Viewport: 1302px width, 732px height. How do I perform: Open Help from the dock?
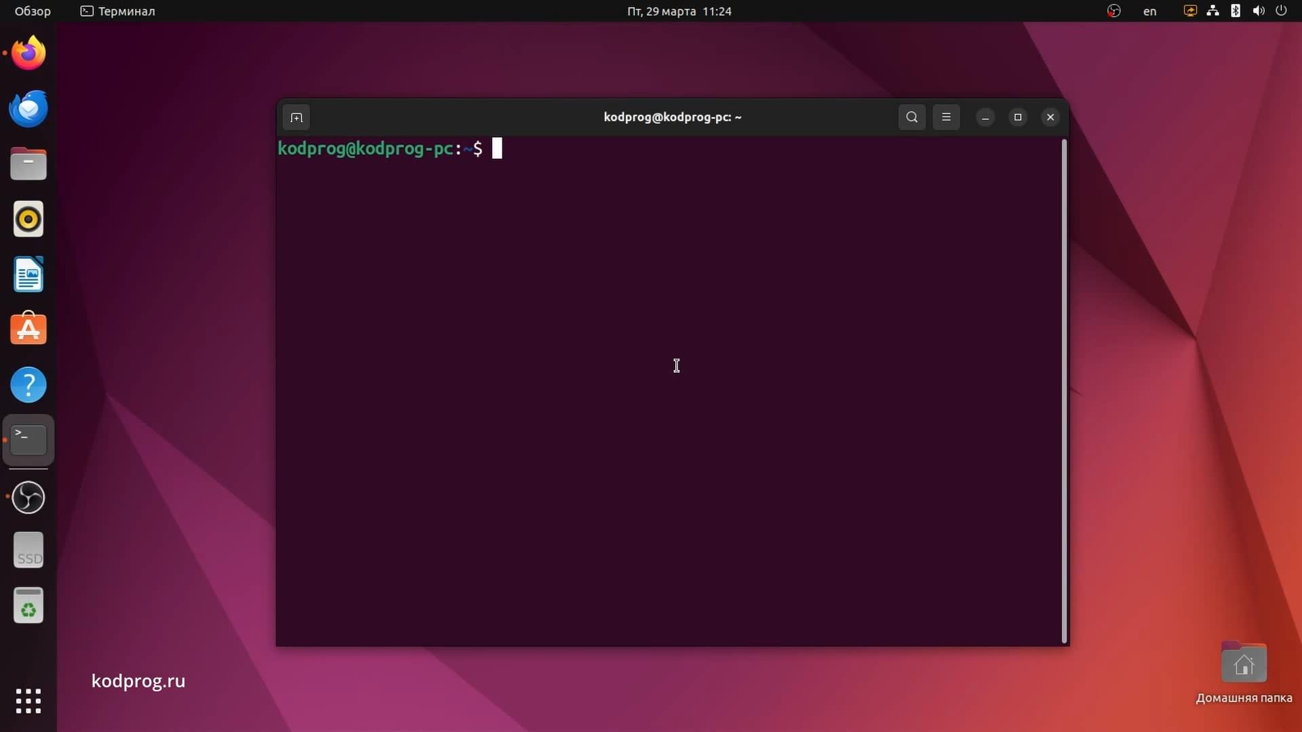[x=28, y=385]
